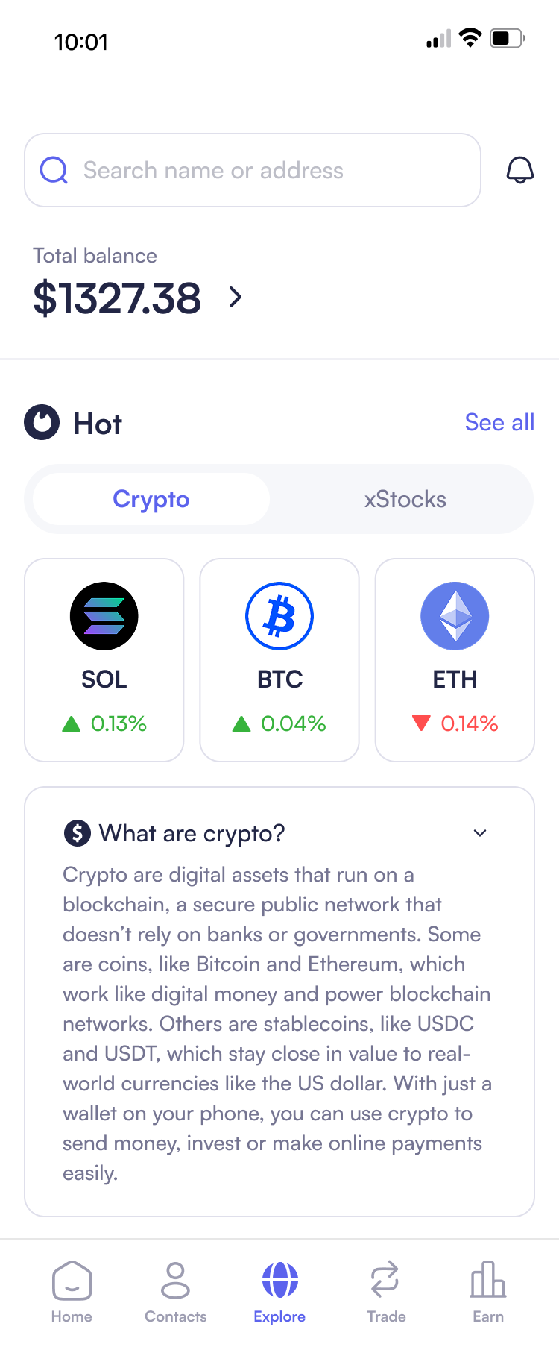Image resolution: width=559 pixels, height=1353 pixels.
Task: Go to Home in bottom navigation
Action: (x=72, y=1292)
